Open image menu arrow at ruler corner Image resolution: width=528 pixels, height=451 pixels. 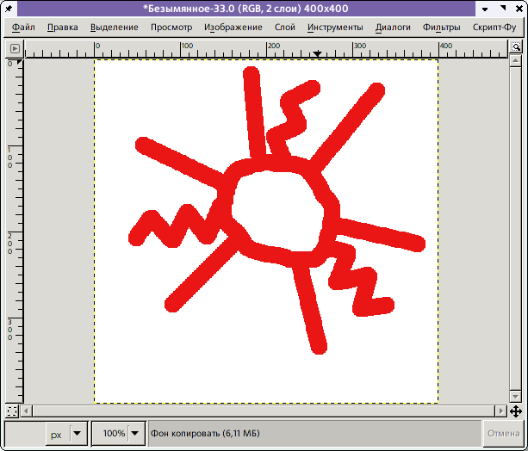pyautogui.click(x=13, y=50)
